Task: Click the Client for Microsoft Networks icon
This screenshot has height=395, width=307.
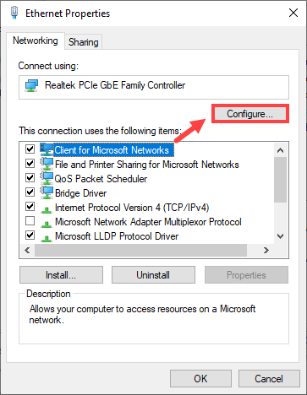Action: (x=47, y=149)
